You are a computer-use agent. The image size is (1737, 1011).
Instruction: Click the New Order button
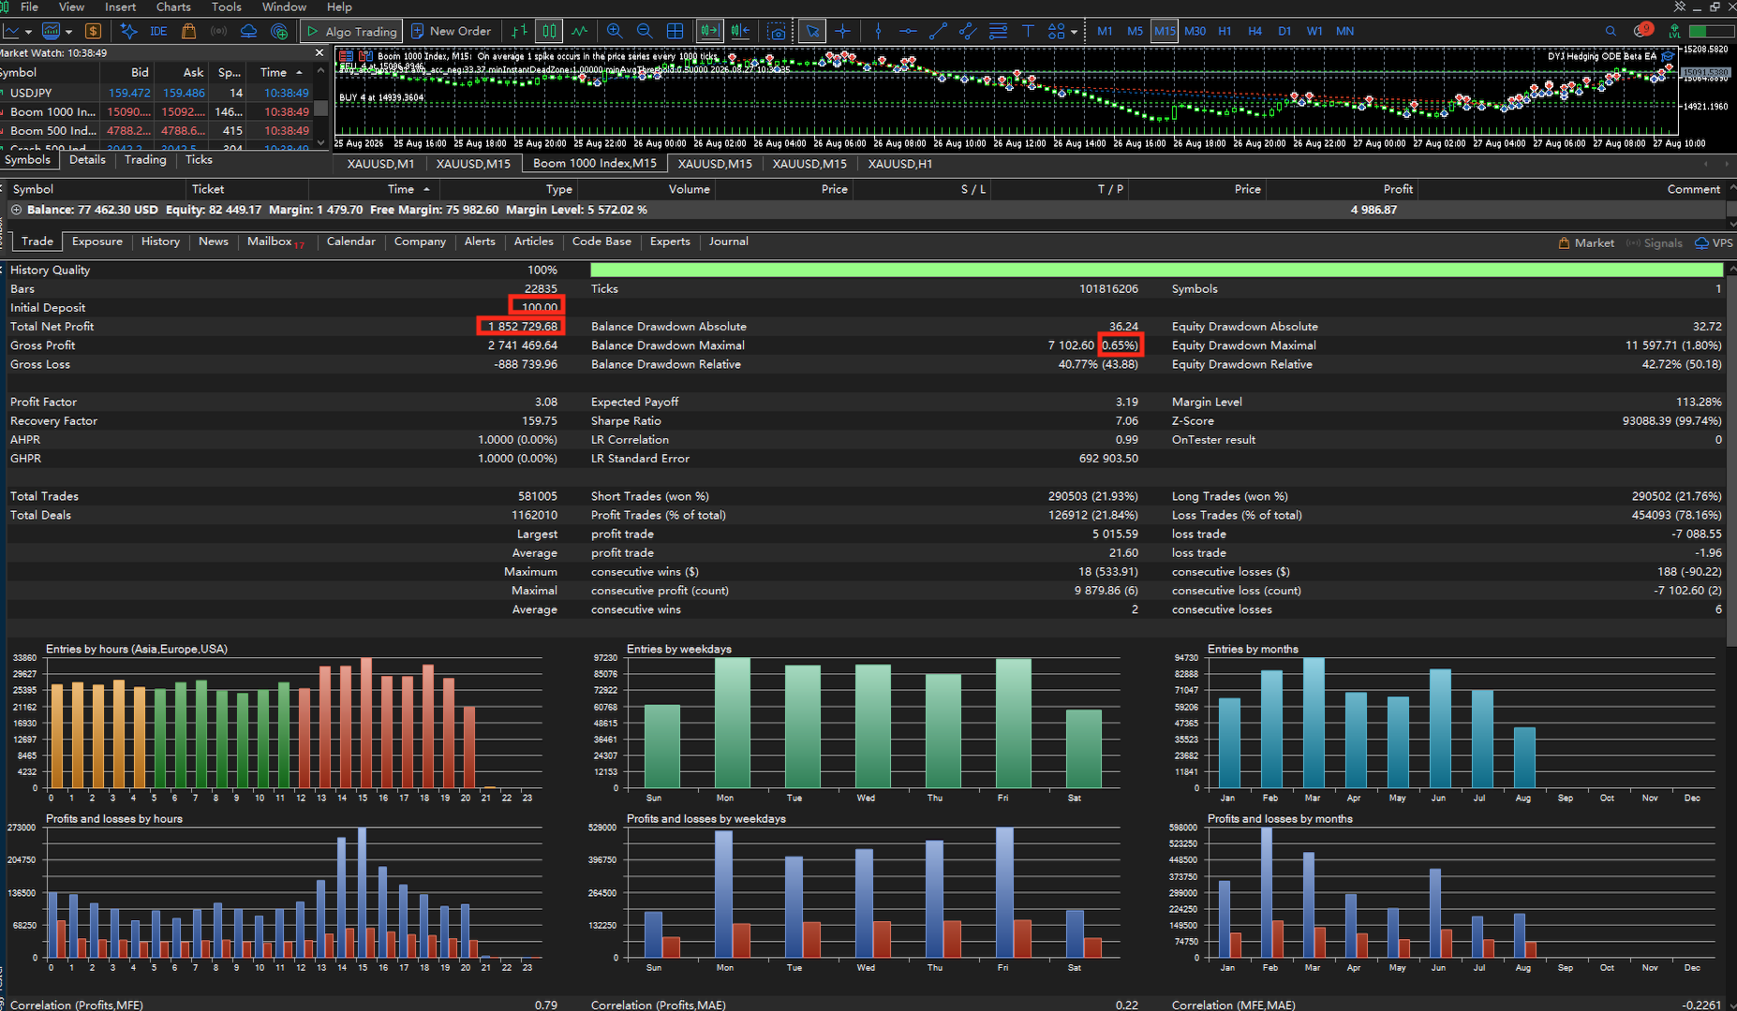[x=451, y=31]
